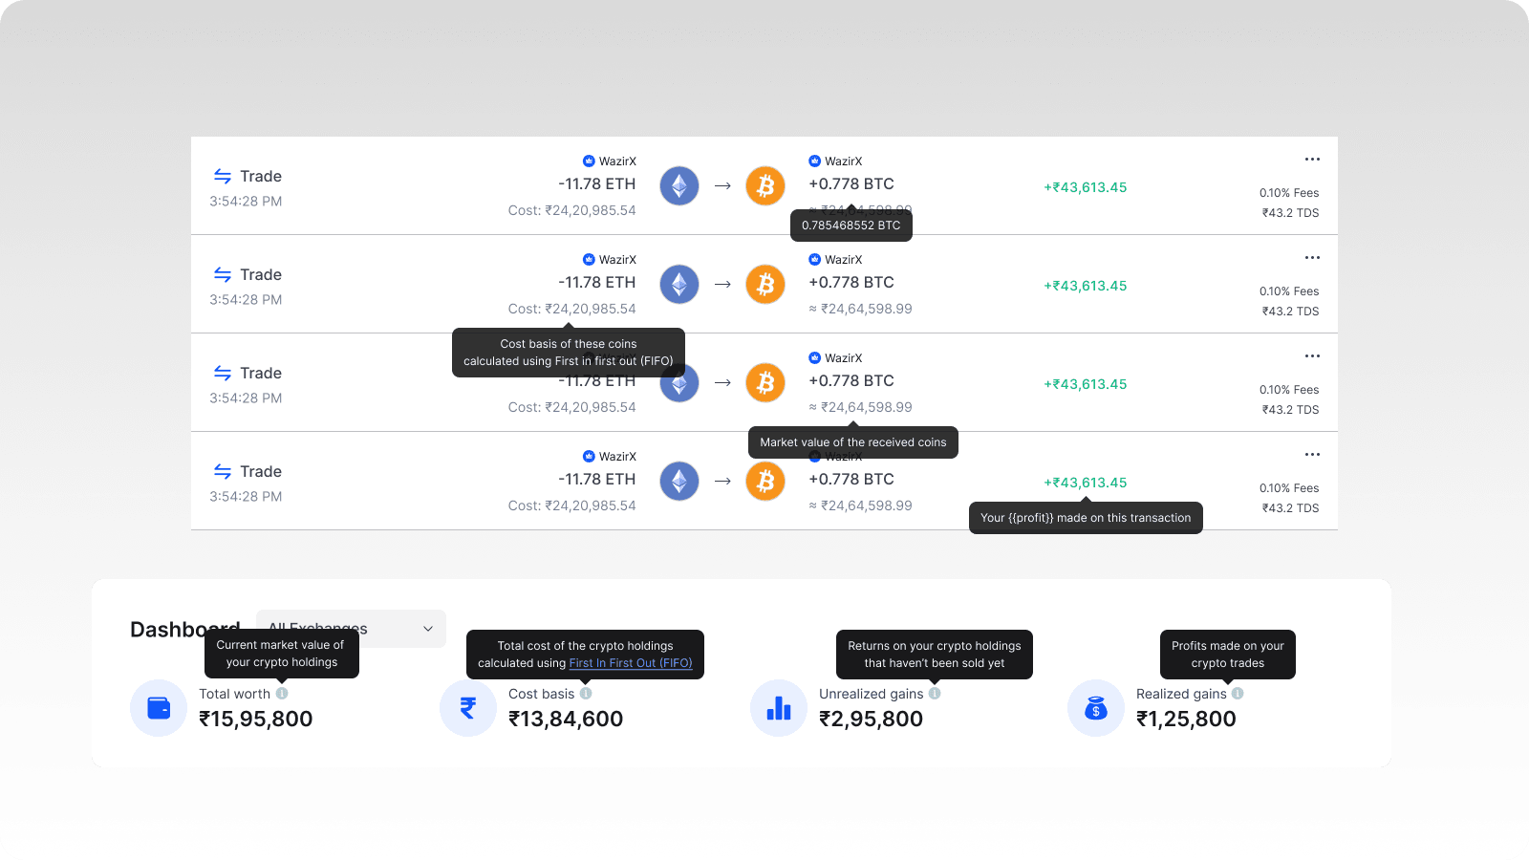
Task: Click the green profit amount in second trade
Action: coord(1085,286)
